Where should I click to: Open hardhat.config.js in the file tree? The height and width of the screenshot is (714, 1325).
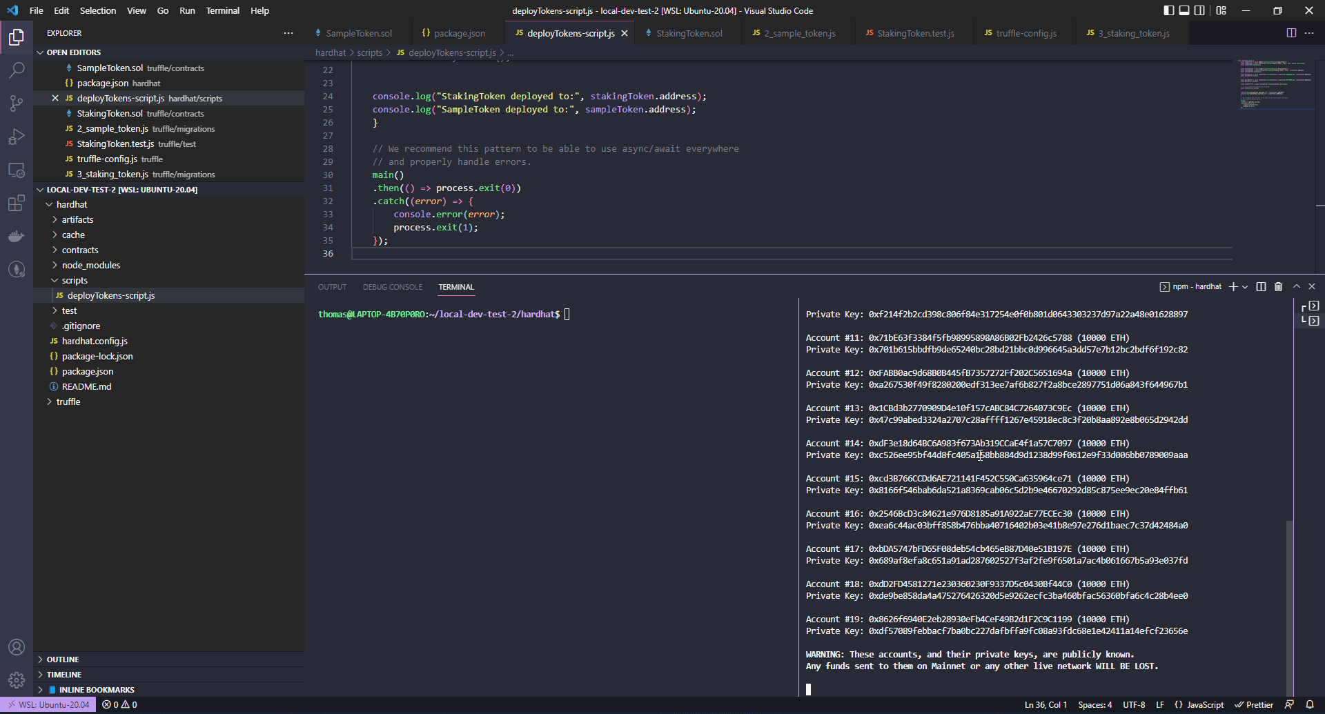(x=169, y=341)
